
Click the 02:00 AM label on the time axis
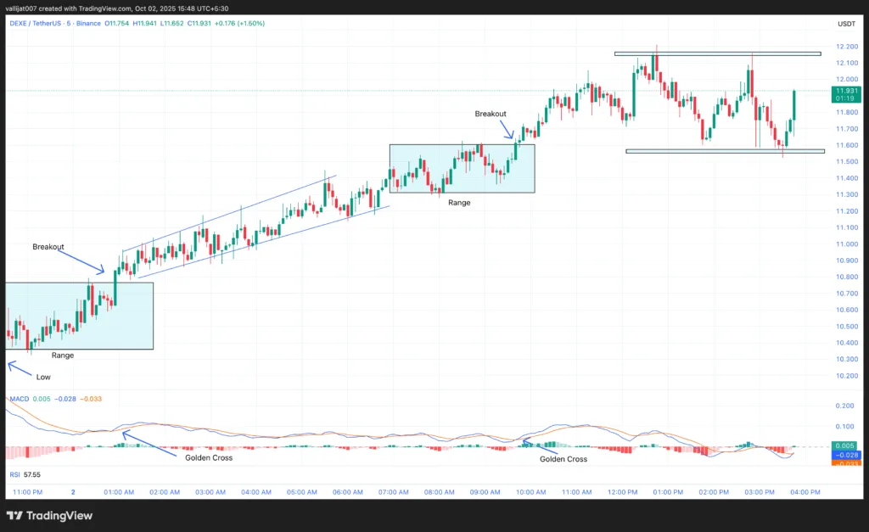165,491
